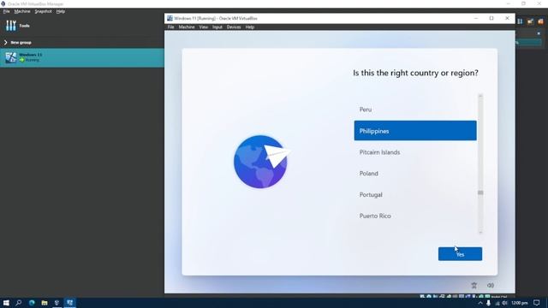Switch to VirtualBox Manager taskbar icon
548x308 pixels.
click(57, 303)
